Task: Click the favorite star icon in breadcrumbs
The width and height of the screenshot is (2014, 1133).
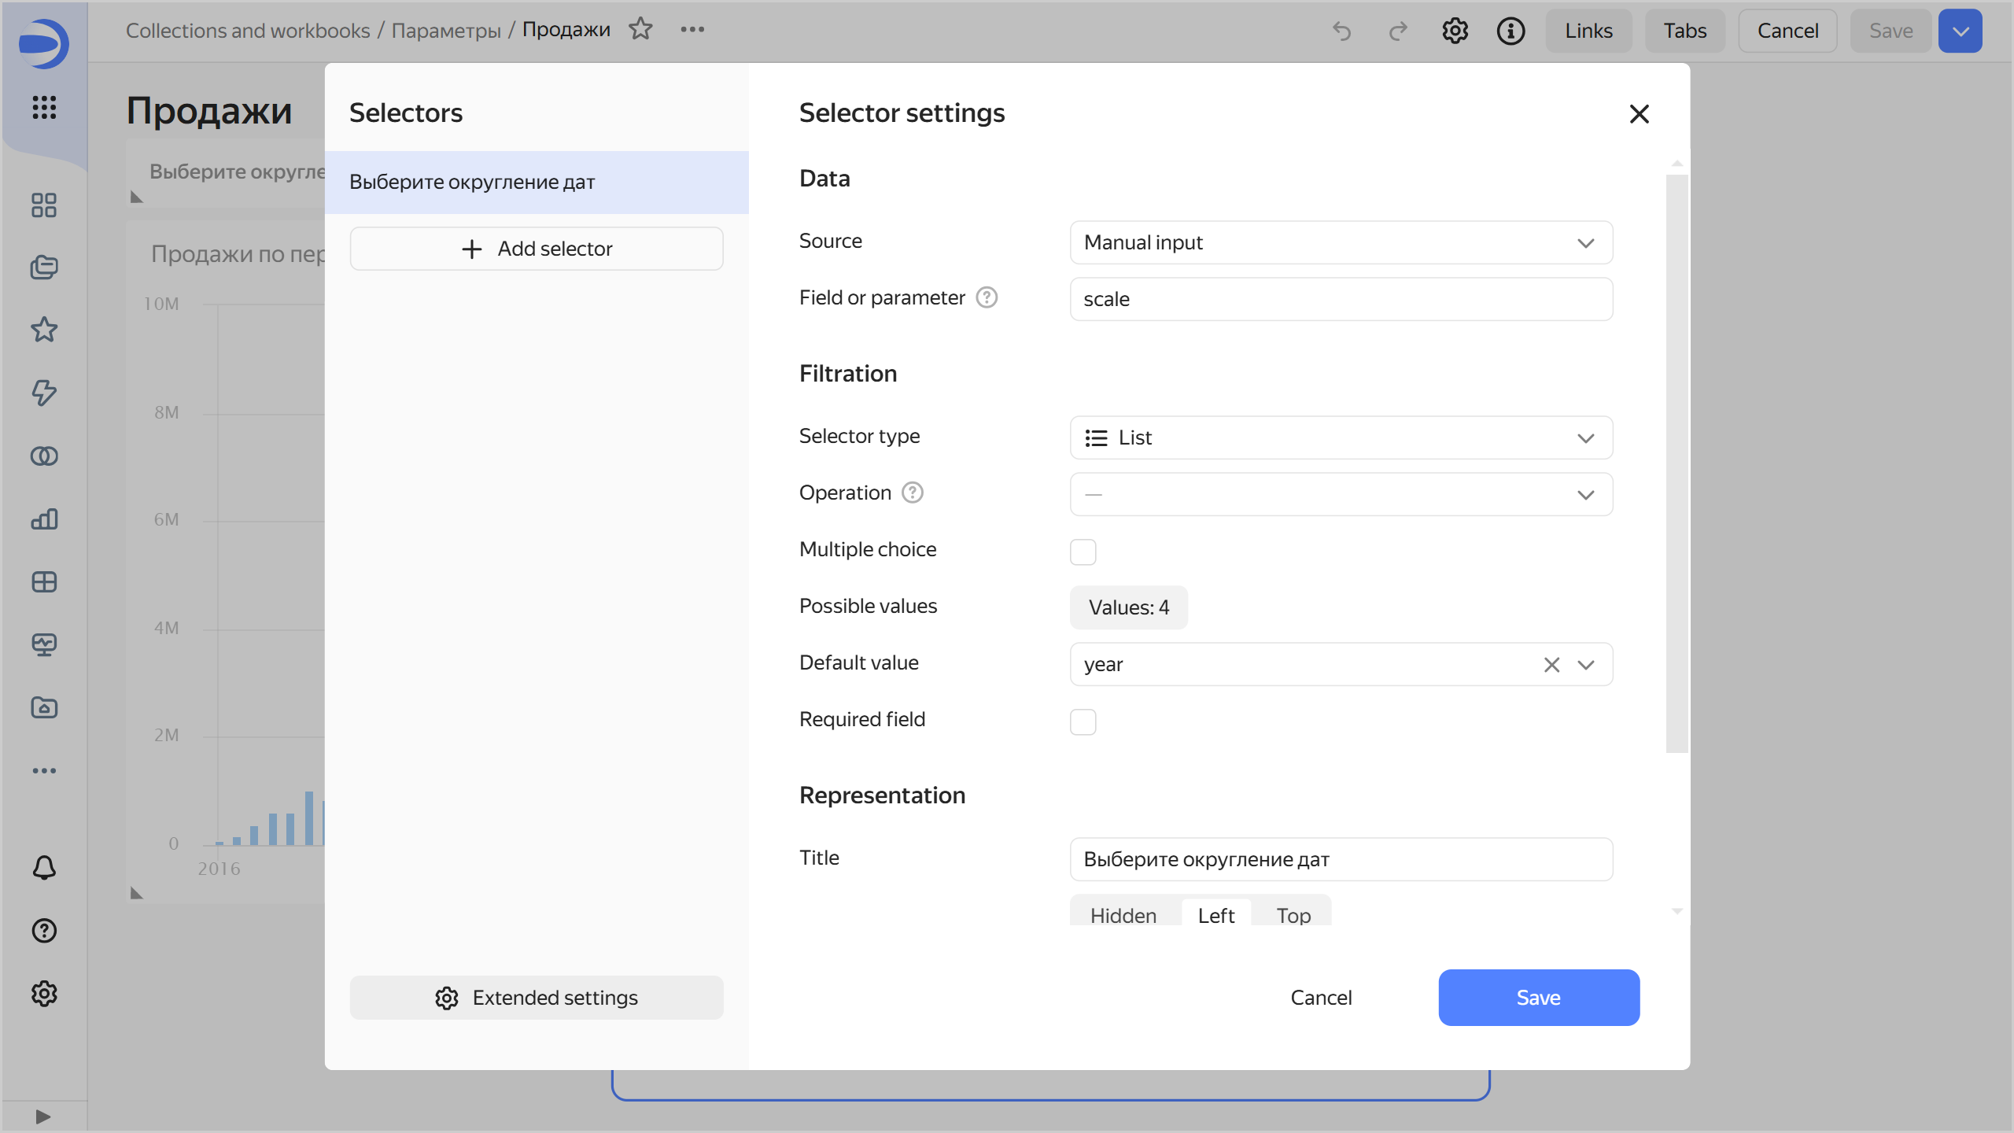Action: coord(640,30)
